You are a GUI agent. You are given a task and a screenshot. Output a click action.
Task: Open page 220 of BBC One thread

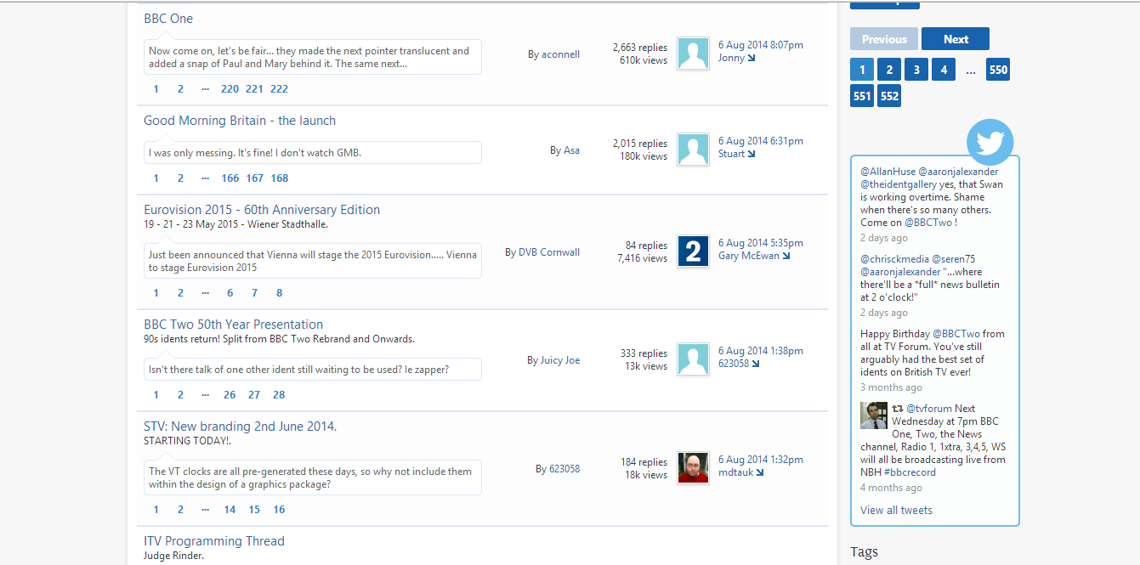[230, 89]
